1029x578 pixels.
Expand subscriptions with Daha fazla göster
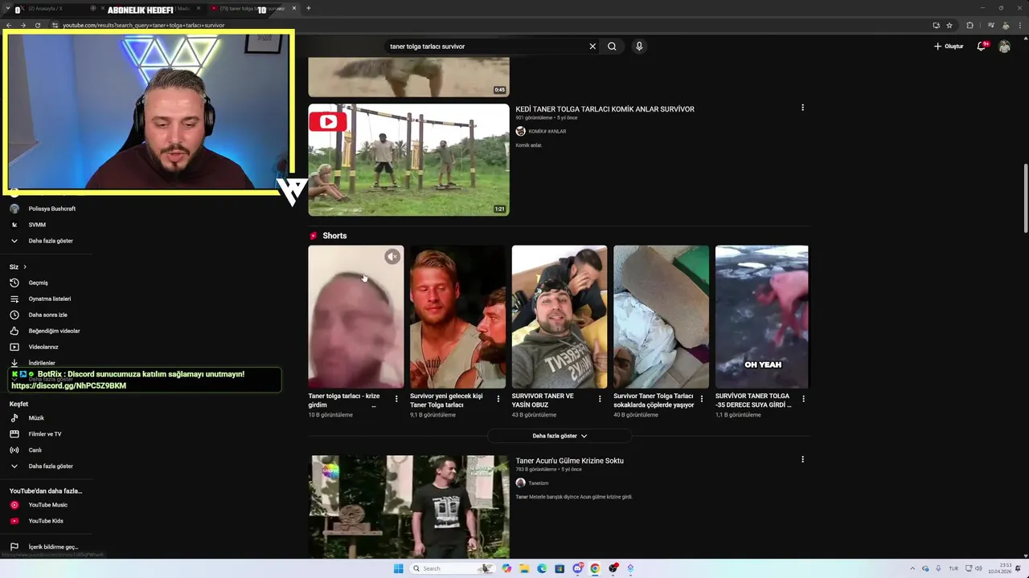coord(51,241)
